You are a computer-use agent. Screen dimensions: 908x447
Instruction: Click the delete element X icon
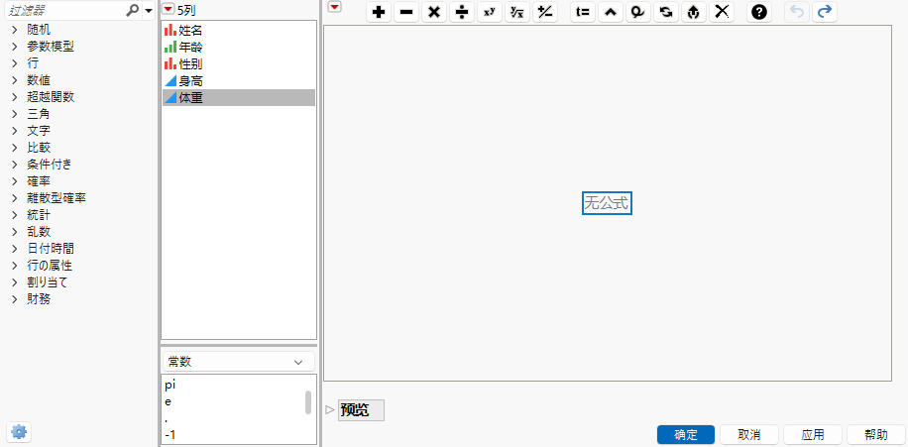pos(722,12)
